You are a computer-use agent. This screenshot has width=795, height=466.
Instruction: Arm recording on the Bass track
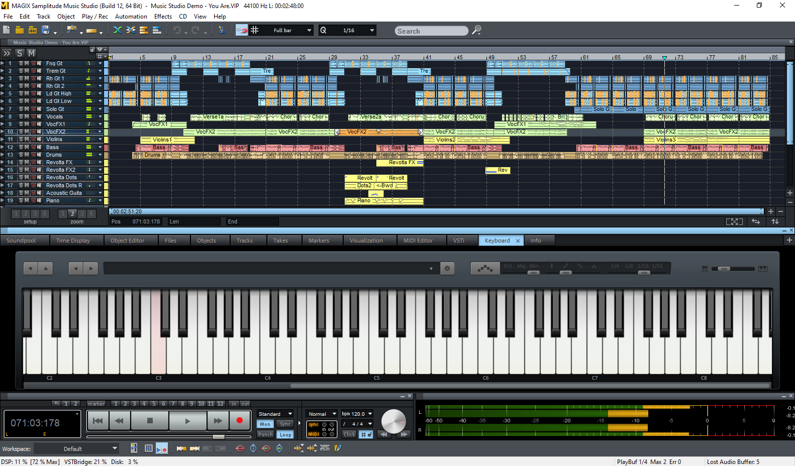coord(33,147)
